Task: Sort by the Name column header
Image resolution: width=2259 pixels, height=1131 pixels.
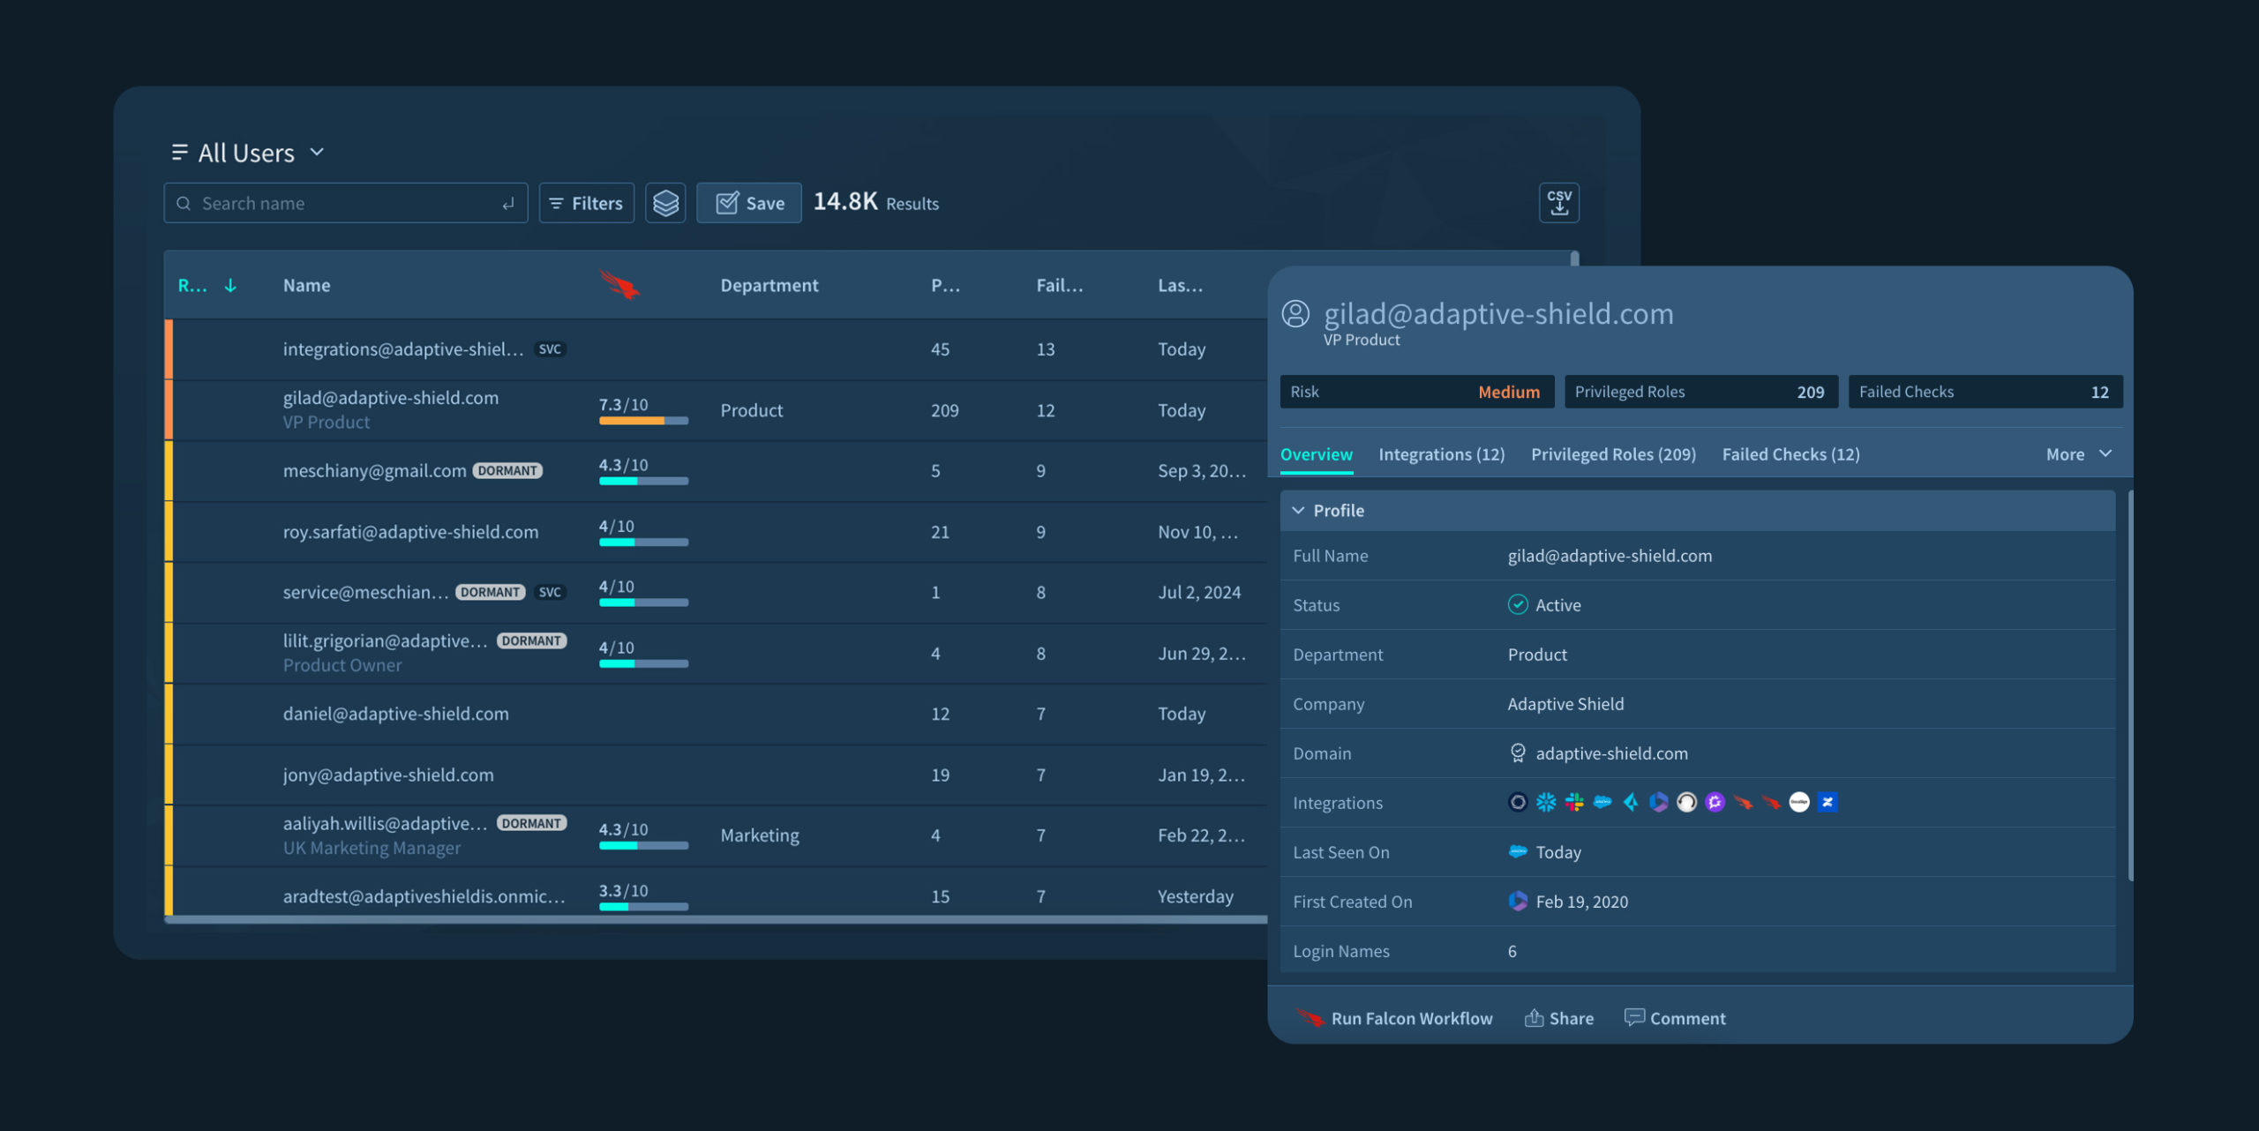Action: (x=306, y=285)
